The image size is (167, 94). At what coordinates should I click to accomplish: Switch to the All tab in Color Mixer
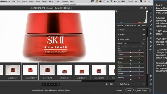[141, 47]
